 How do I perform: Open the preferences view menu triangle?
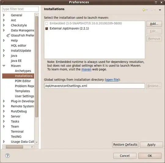pos(160,10)
